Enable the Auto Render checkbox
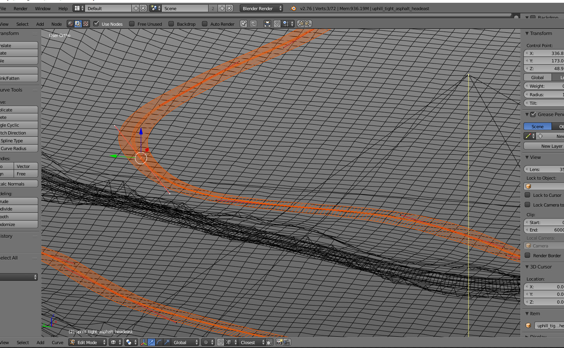Image resolution: width=564 pixels, height=348 pixels. 205,24
